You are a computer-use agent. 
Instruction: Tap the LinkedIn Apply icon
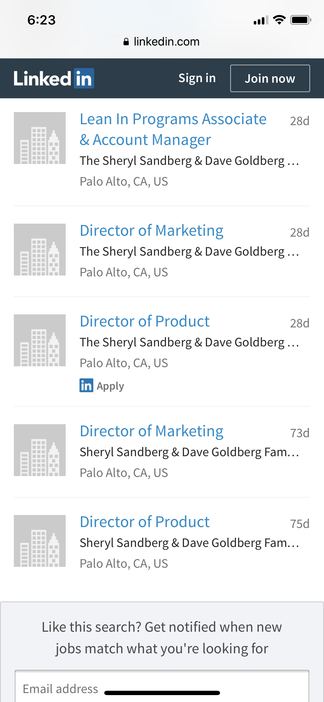tap(86, 386)
